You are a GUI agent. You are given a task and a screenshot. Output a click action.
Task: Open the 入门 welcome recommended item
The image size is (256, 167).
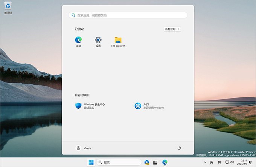[149, 106]
